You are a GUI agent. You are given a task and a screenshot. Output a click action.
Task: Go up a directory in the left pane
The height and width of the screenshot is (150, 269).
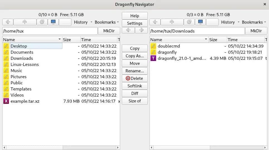point(25,22)
